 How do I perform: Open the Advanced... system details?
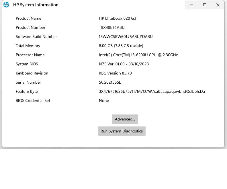point(125,119)
